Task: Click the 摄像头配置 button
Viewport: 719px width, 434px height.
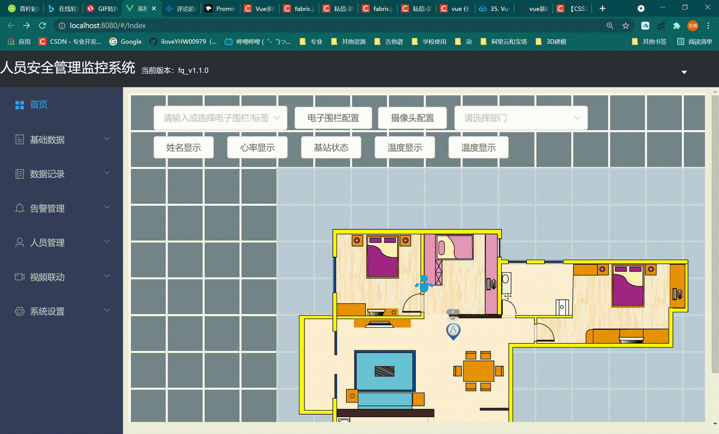Action: pos(412,118)
